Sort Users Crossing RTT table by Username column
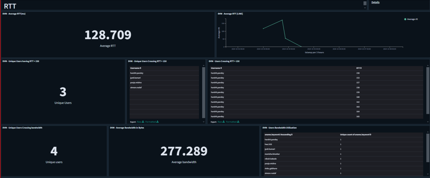Image resolution: width=430 pixels, height=178 pixels. 217,68
